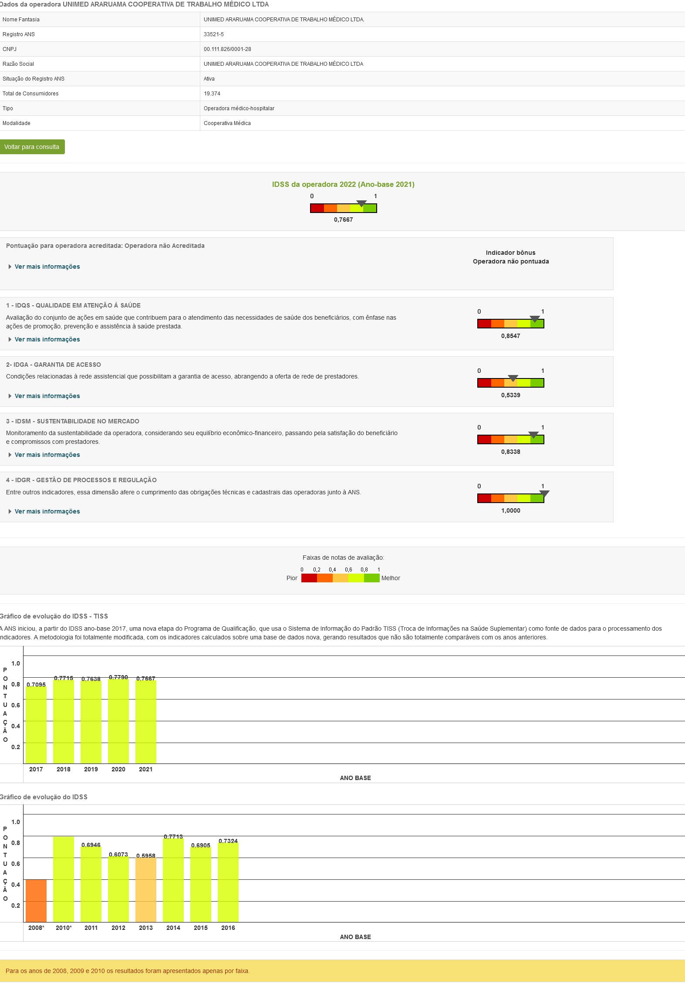Screen dimensions: 685x990
Task: Click the Registro ANS value 33521-5
Action: [214, 34]
